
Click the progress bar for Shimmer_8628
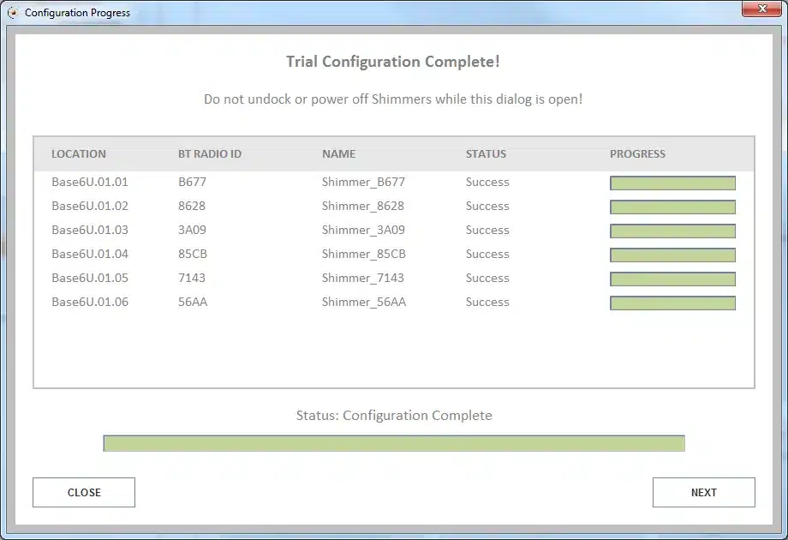pyautogui.click(x=673, y=207)
